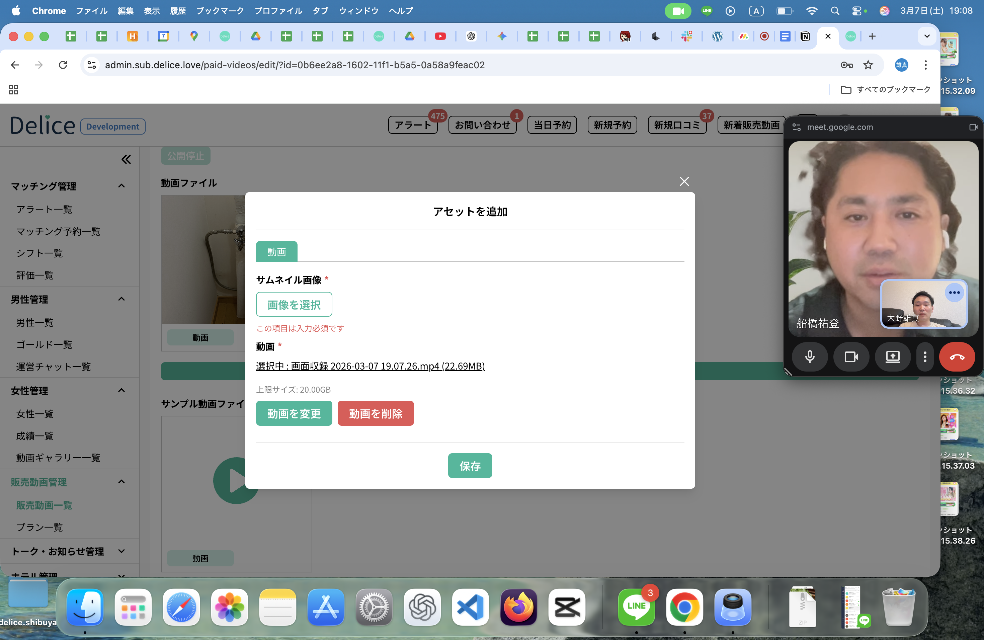
Task: Collapse マッチング管理 sidebar section
Action: point(121,186)
